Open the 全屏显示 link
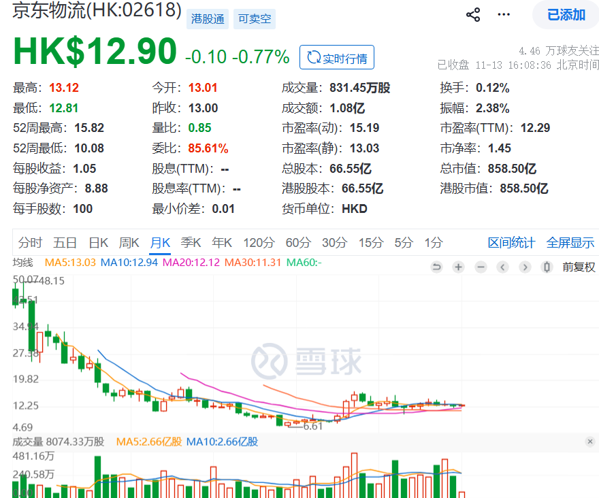Image resolution: width=599 pixels, height=498 pixels. tap(570, 242)
